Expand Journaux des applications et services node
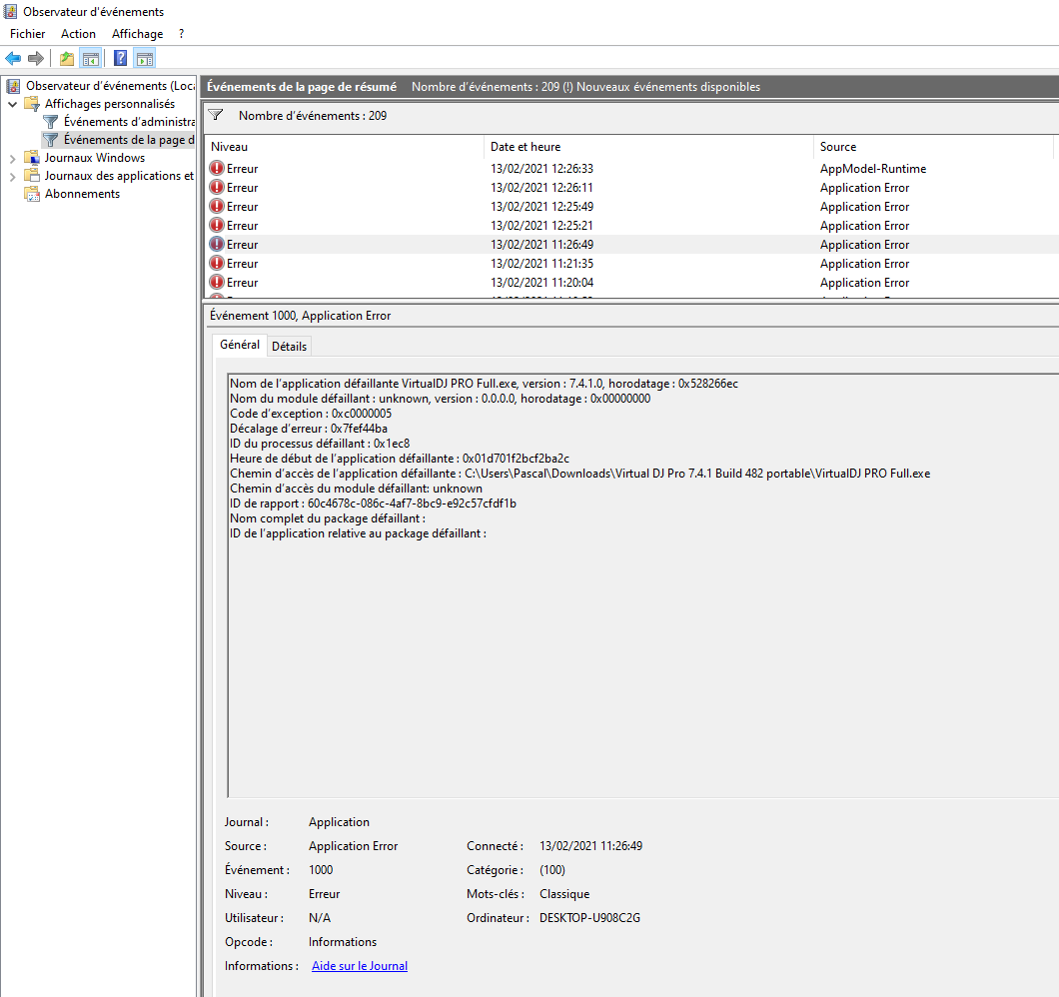 [x=12, y=176]
